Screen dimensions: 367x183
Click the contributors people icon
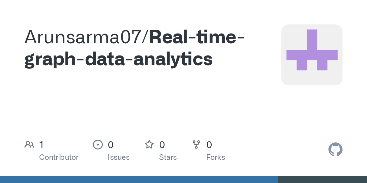(x=29, y=145)
